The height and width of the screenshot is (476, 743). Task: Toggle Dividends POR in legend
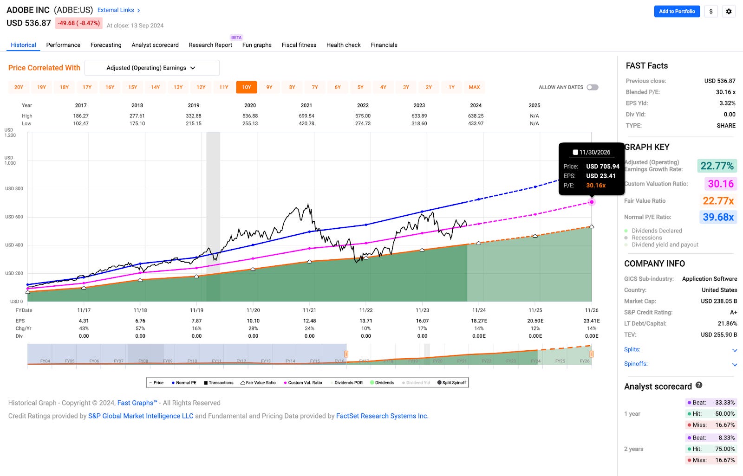[x=346, y=383]
